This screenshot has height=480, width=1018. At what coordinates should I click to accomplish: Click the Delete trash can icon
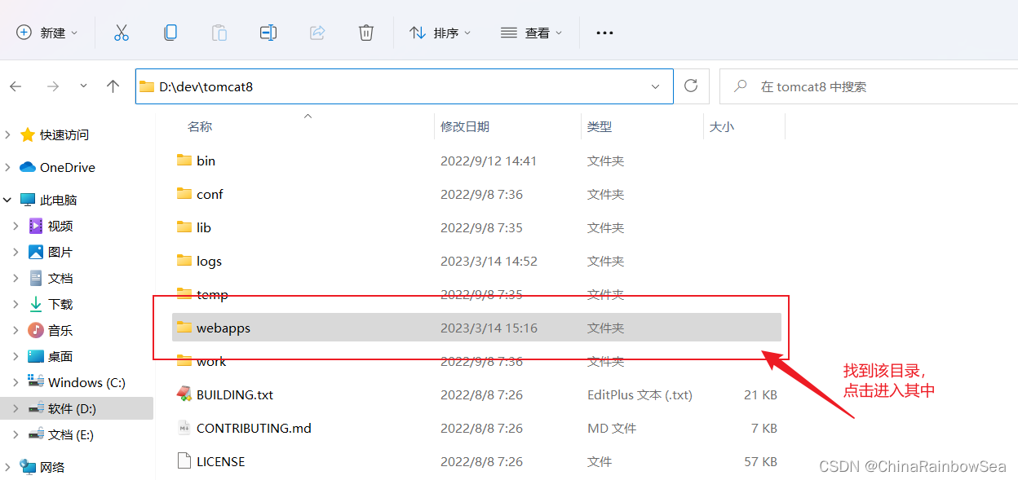tap(366, 33)
